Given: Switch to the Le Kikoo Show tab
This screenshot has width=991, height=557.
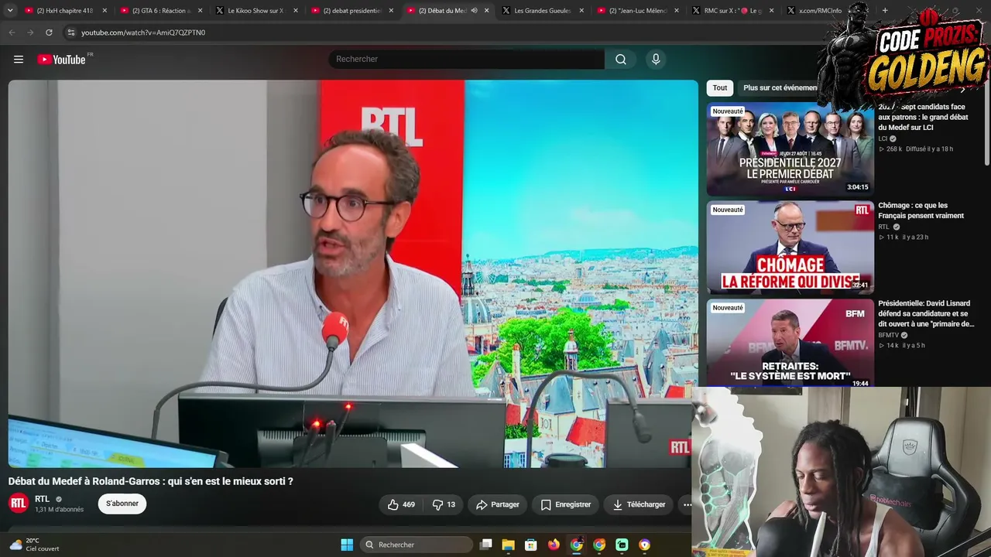Looking at the screenshot, I should [256, 11].
